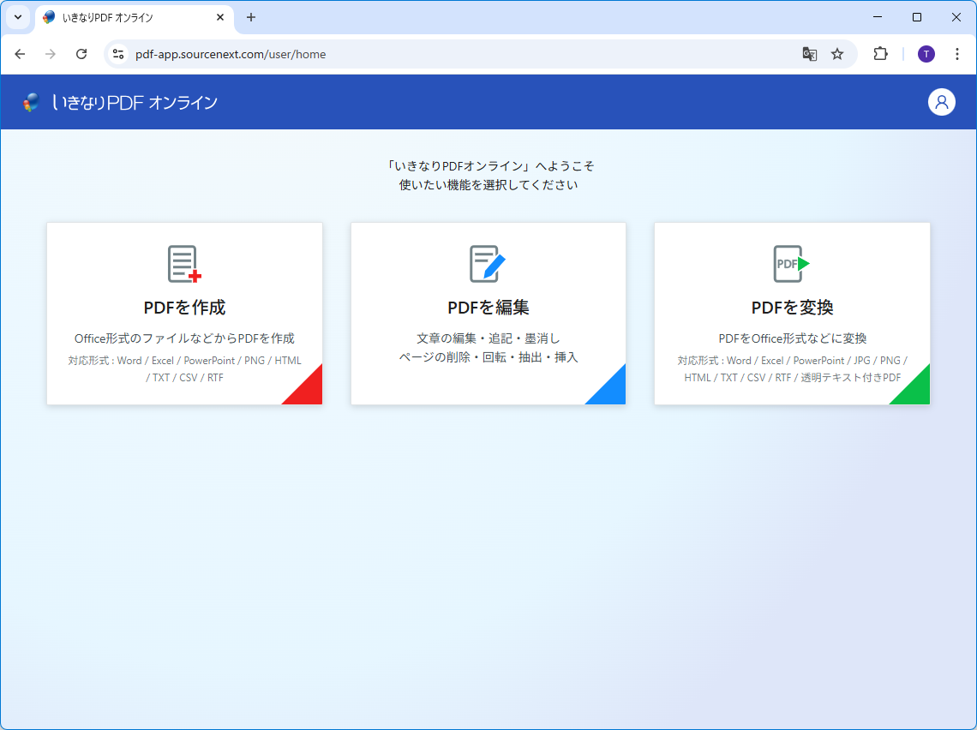Open the browser extensions puzzle icon
This screenshot has height=730, width=977.
tap(880, 54)
